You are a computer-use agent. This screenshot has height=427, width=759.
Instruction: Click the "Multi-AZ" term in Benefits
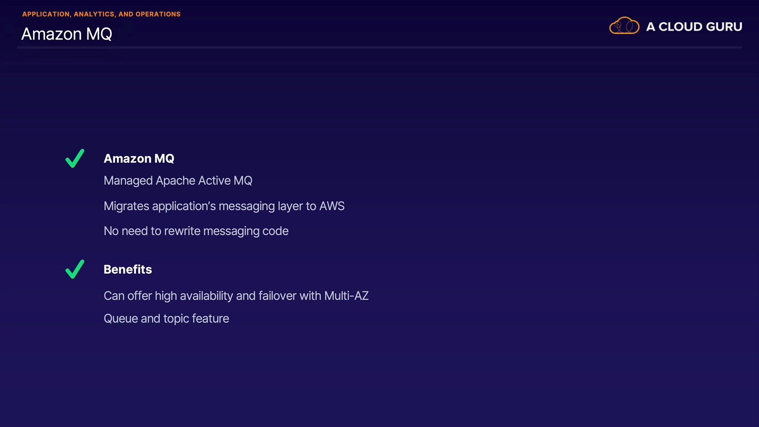346,296
